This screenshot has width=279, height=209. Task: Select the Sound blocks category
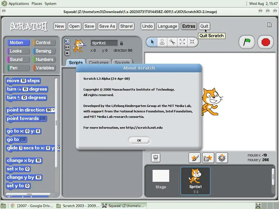19,60
